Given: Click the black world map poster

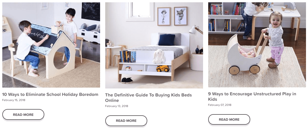Looking at the screenshot, I should tap(91, 12).
